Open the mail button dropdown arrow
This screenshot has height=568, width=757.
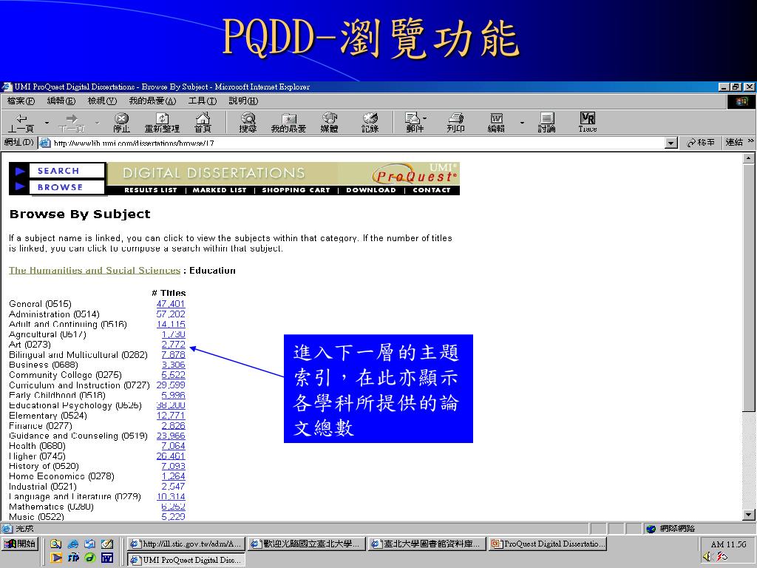click(x=425, y=118)
